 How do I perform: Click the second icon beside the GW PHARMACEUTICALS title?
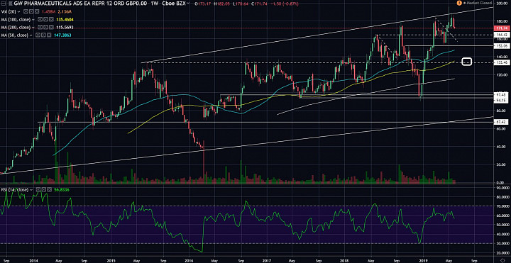pyautogui.click(x=10, y=4)
